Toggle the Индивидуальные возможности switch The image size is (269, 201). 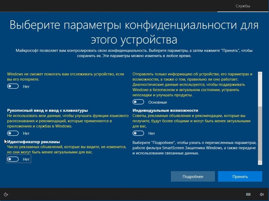[138, 133]
